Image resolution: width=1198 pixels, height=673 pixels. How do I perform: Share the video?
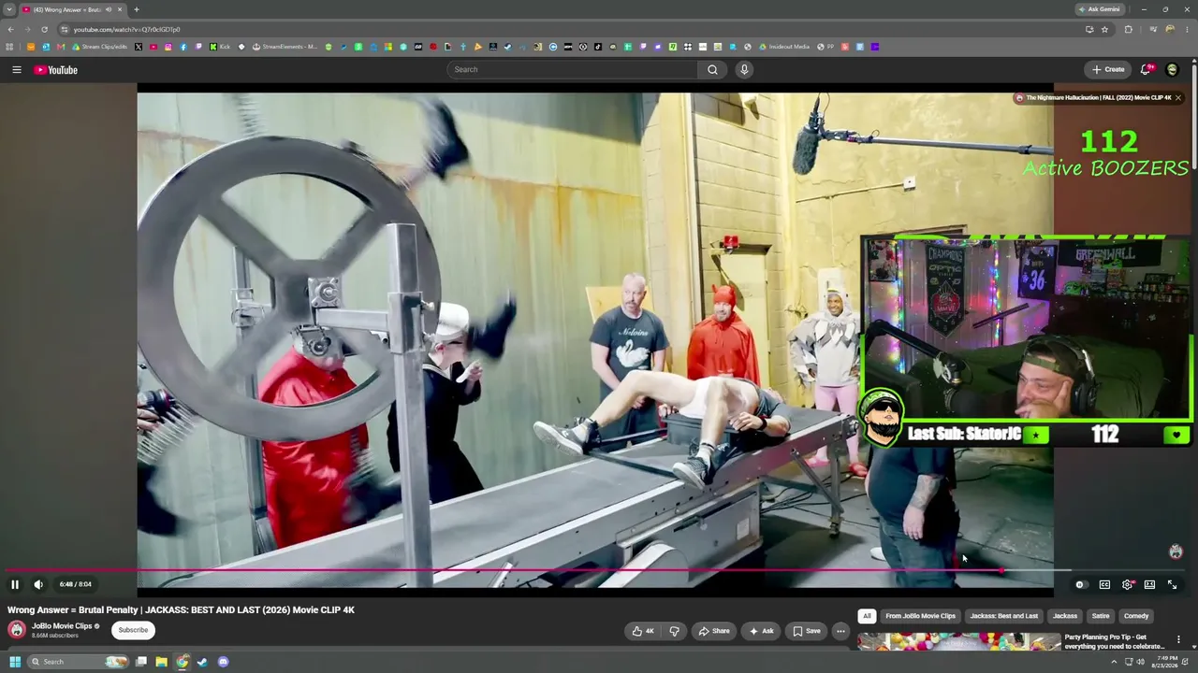pos(714,631)
